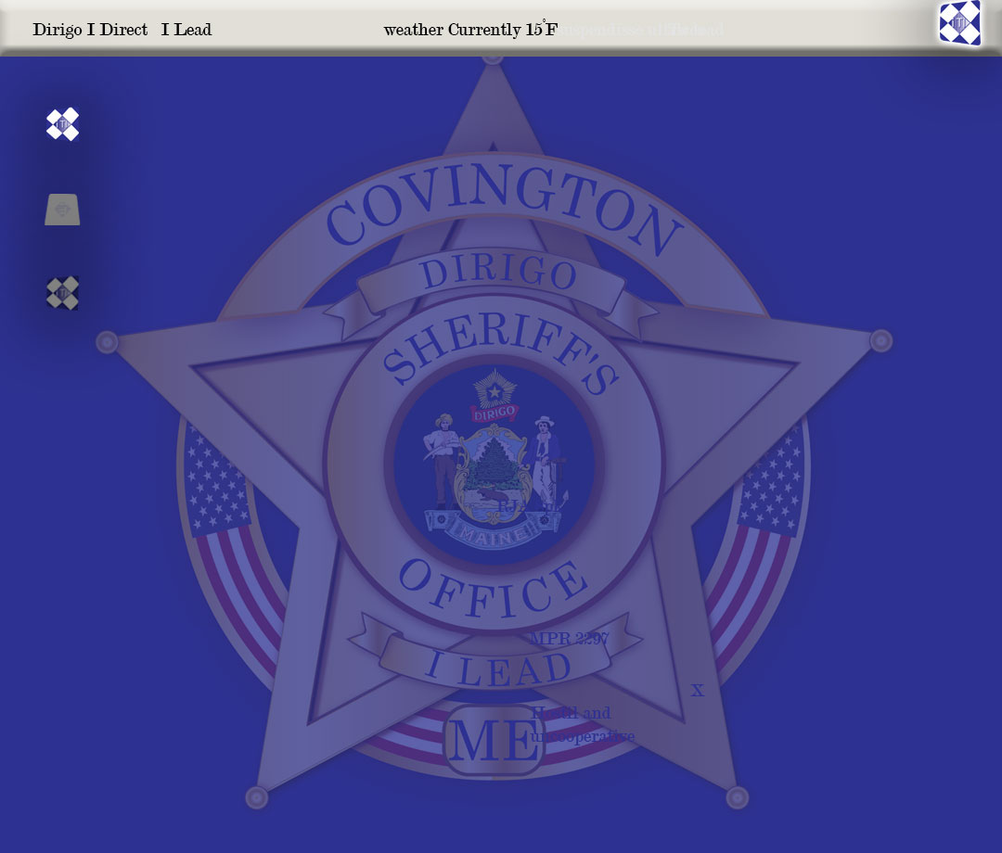1002x853 pixels.
Task: Click the Maine state seal at badge center
Action: tap(494, 463)
